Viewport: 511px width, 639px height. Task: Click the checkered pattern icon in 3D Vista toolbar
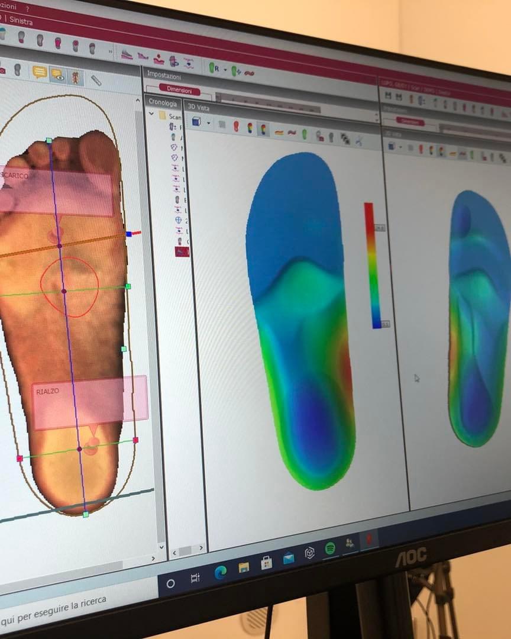[345, 140]
